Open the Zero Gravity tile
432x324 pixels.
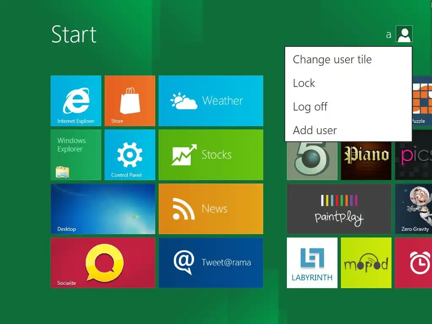pyautogui.click(x=413, y=208)
